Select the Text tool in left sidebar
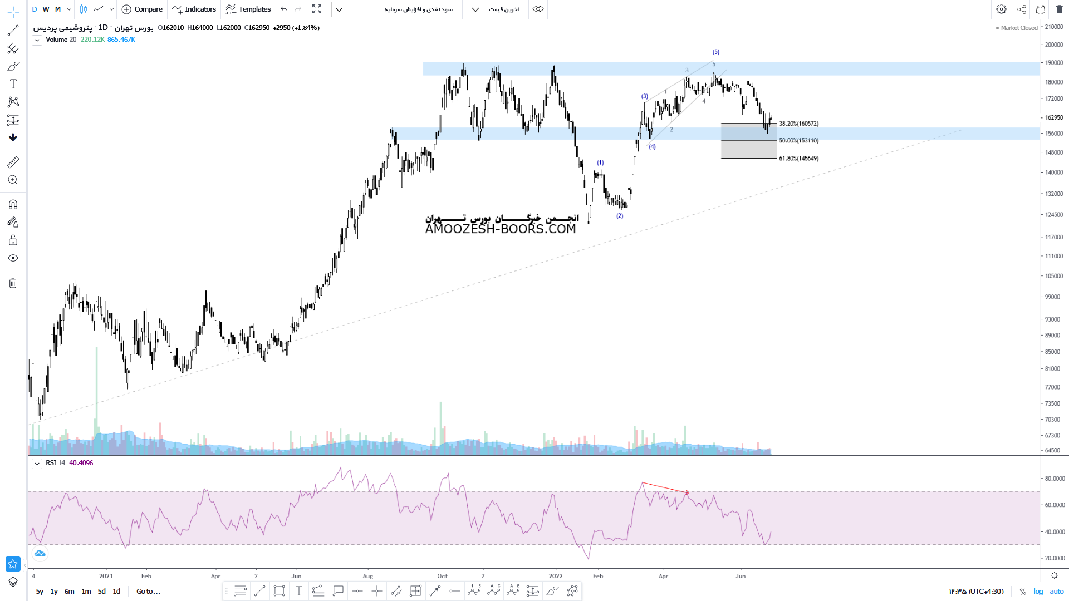1069x601 pixels. (x=13, y=84)
